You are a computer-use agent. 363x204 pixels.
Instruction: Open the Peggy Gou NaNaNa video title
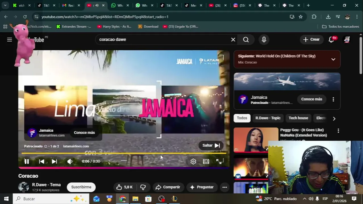click(303, 133)
